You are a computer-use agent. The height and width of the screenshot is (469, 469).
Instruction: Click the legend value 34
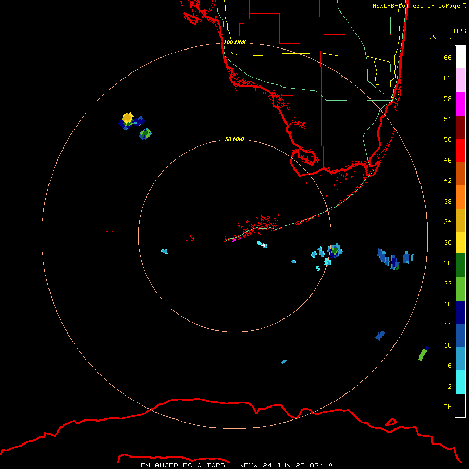coord(448,222)
